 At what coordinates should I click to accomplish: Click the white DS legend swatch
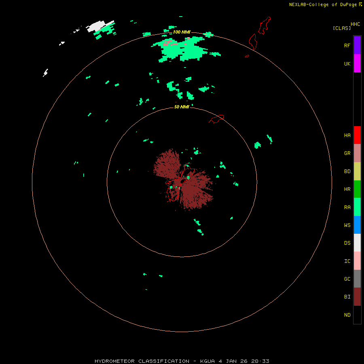[357, 243]
